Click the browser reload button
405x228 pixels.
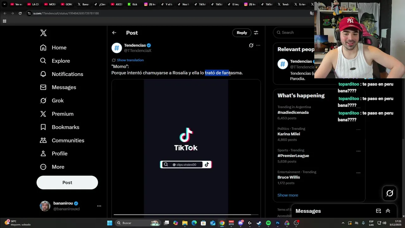coord(20,13)
